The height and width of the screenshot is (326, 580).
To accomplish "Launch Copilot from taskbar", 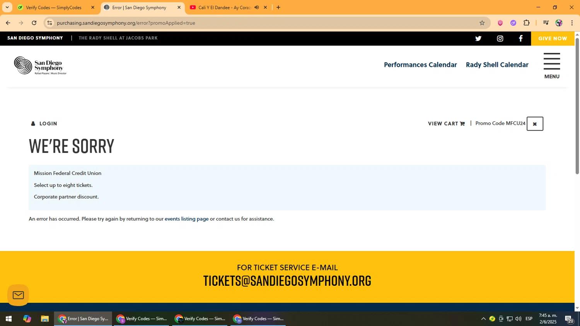I will click(x=27, y=319).
